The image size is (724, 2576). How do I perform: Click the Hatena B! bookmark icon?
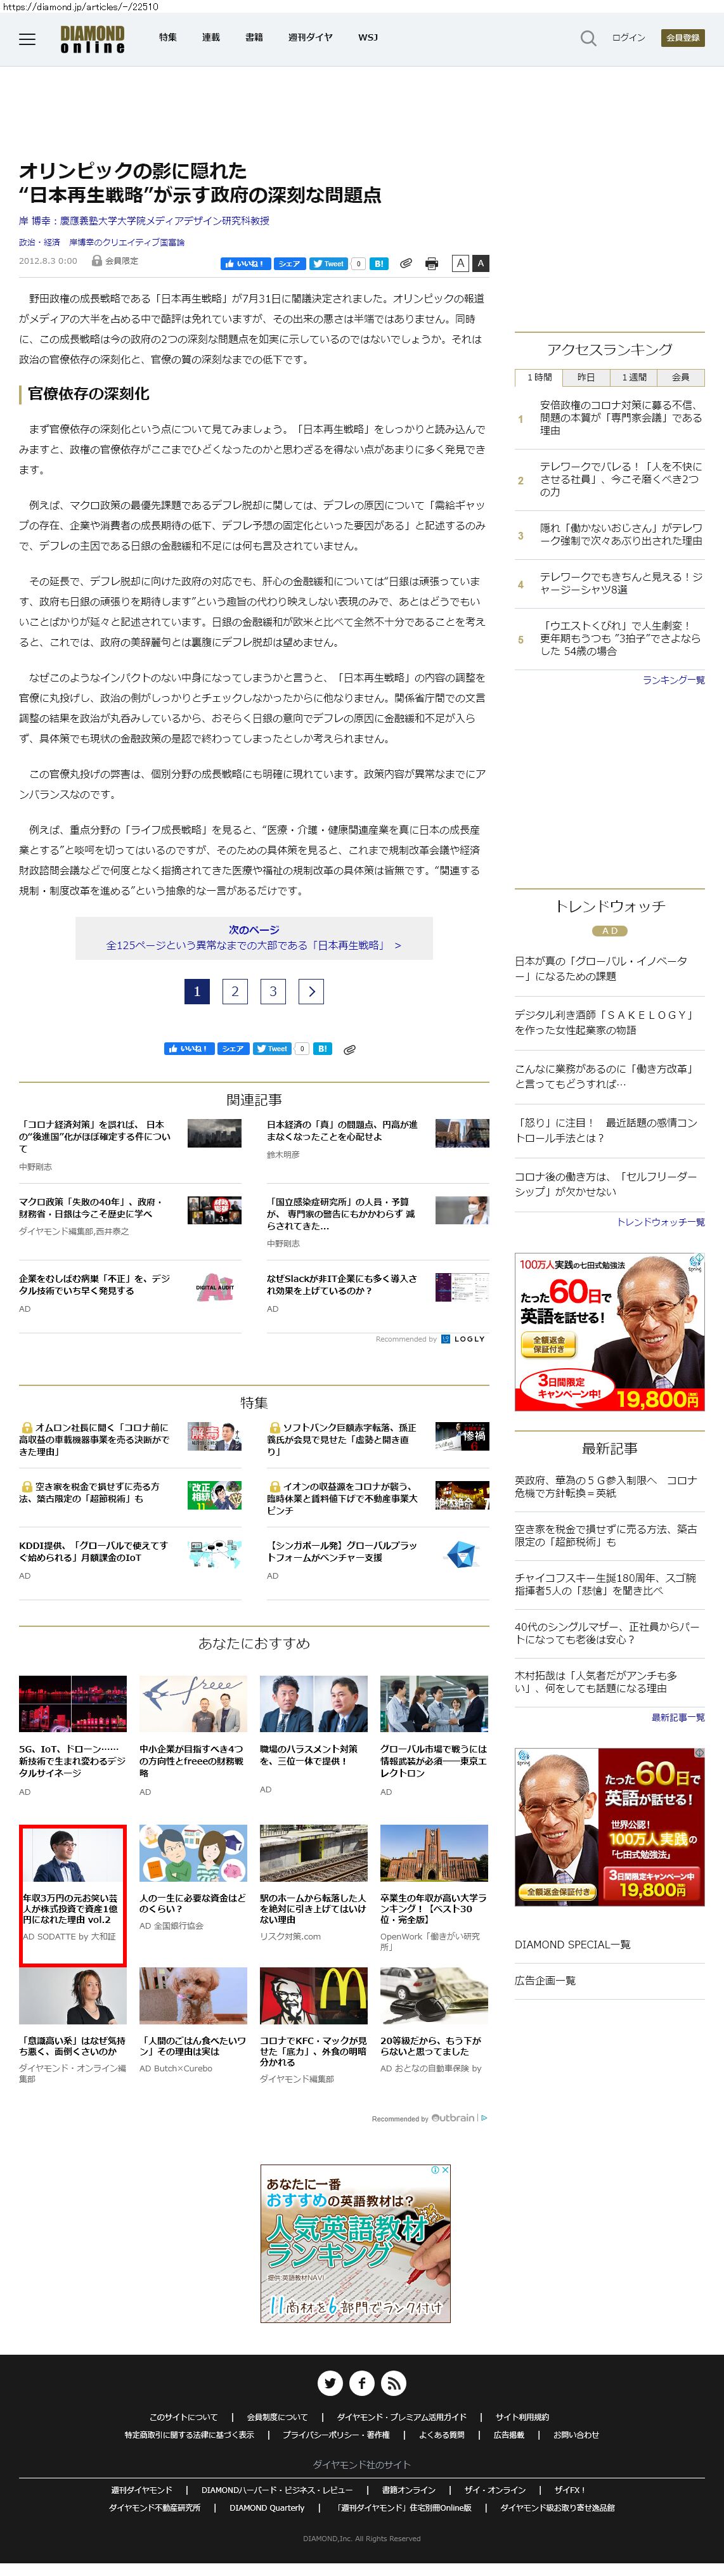[x=379, y=264]
